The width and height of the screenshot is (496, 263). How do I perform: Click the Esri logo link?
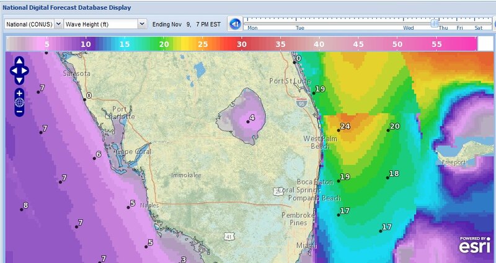coord(476,245)
